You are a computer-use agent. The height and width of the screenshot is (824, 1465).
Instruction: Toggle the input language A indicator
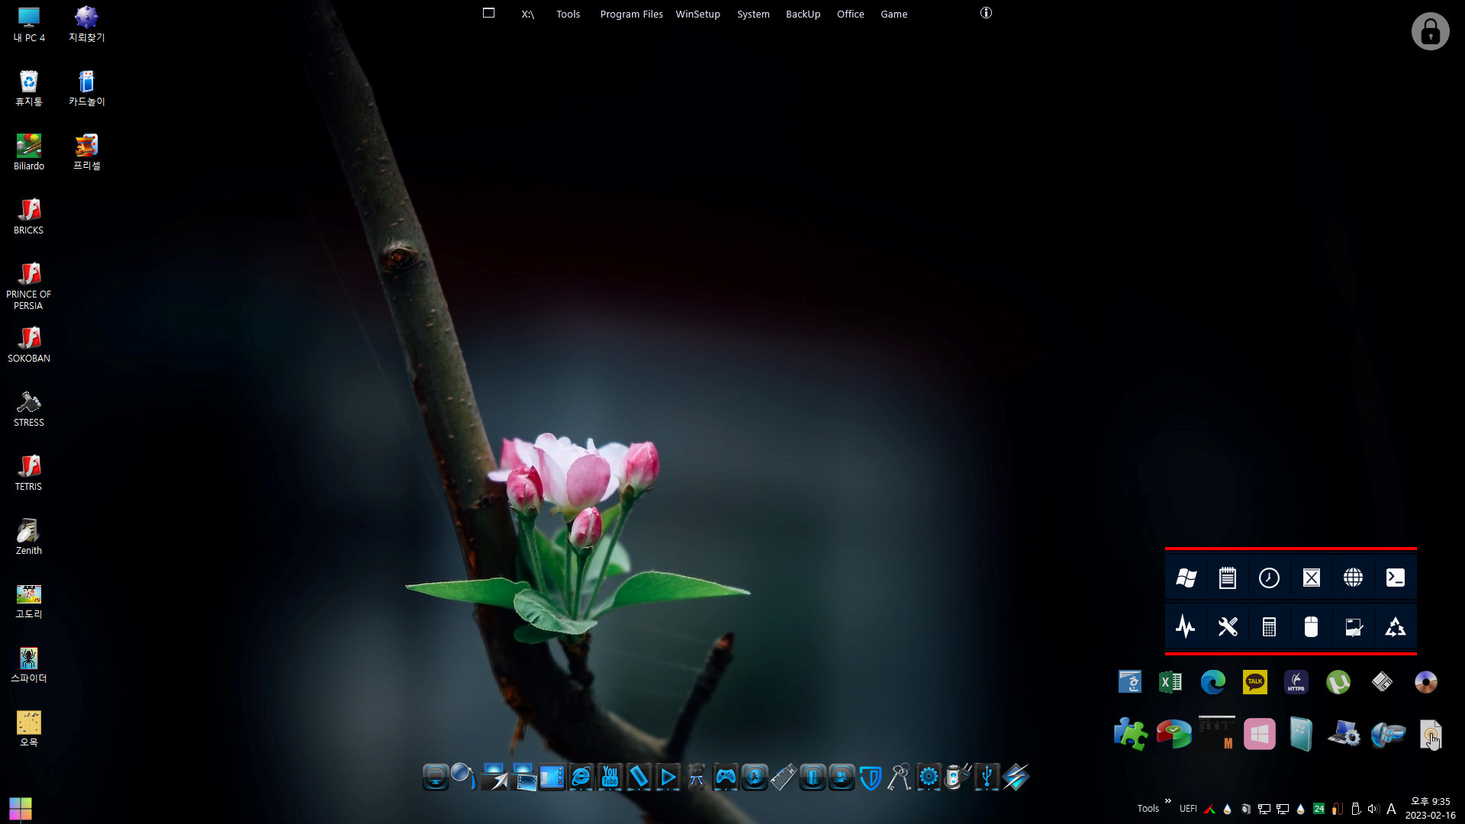[x=1391, y=809]
